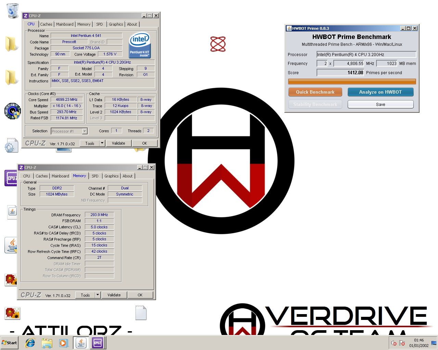Screen dimensions: 438x350
Task: Open Windows Explorer from taskbar
Action: [47, 343]
